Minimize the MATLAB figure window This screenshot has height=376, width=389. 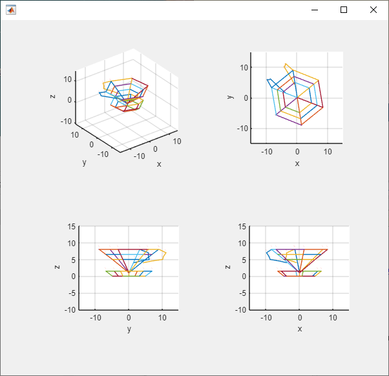click(315, 10)
